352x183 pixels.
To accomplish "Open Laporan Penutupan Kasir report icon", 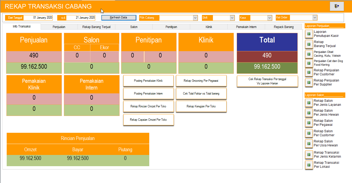I will (x=309, y=34).
